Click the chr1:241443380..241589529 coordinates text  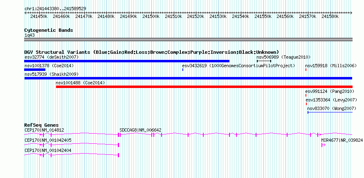55,9
